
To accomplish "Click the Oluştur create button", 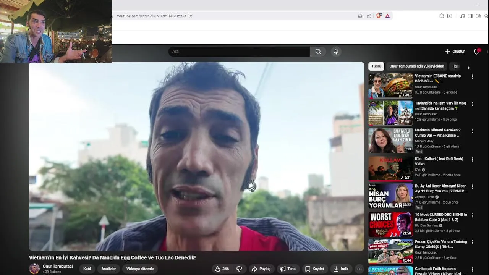I will tap(455, 52).
